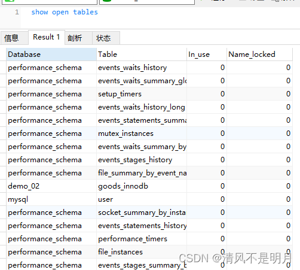Select In_use value for mutex_instances row
Screen dimensions: 300x270
pyautogui.click(x=207, y=134)
